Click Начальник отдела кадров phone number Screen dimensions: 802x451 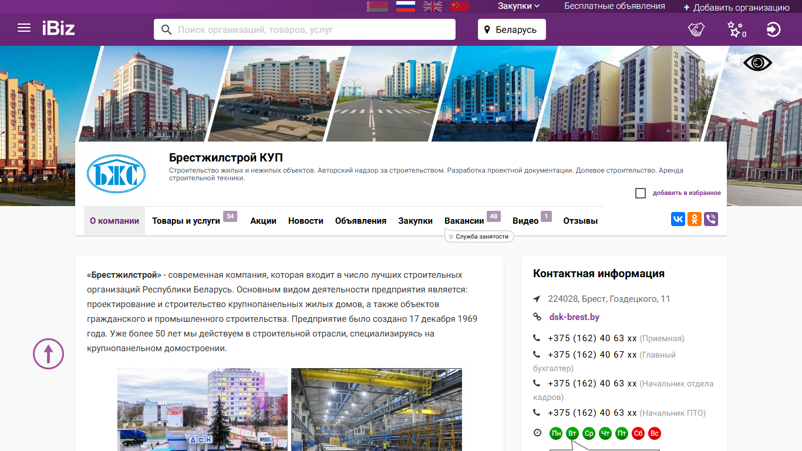point(592,383)
